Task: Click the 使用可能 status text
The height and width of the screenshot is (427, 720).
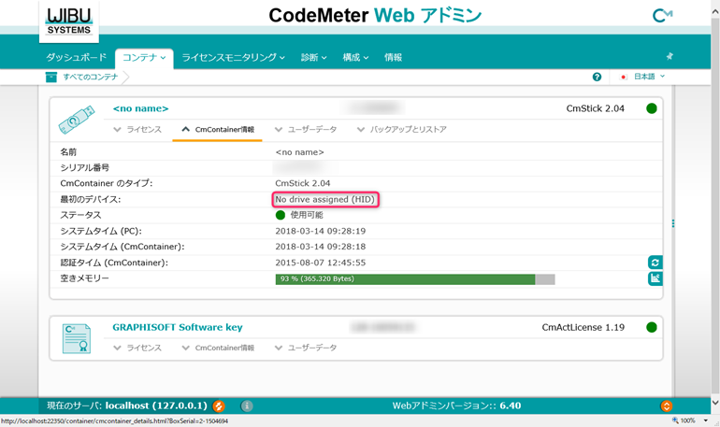Action: (307, 215)
